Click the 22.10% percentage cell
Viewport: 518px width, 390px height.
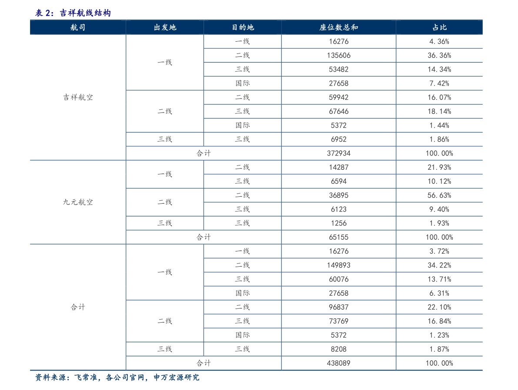click(439, 307)
